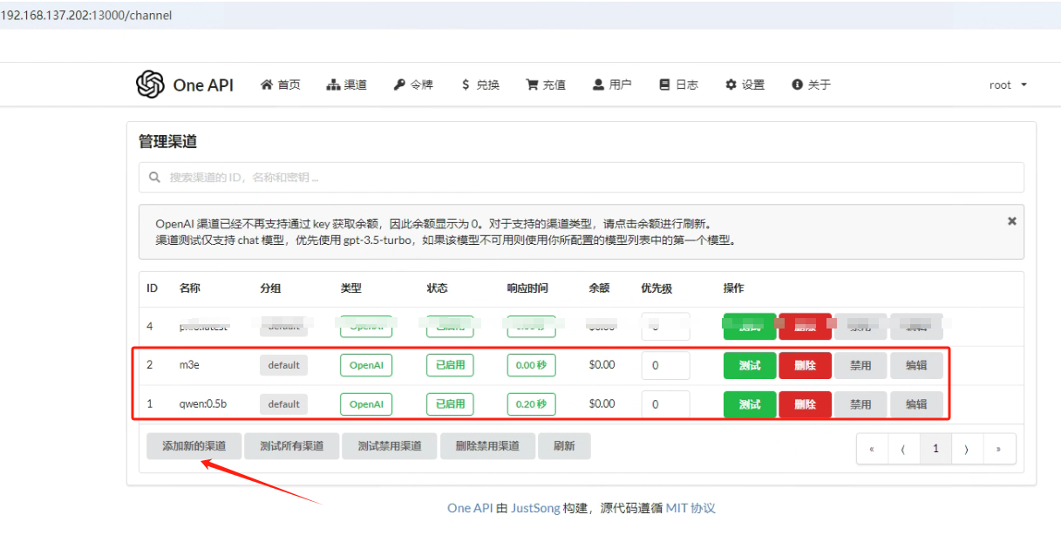The height and width of the screenshot is (542, 1061).
Task: Click the priority field for m3e
Action: click(x=665, y=365)
